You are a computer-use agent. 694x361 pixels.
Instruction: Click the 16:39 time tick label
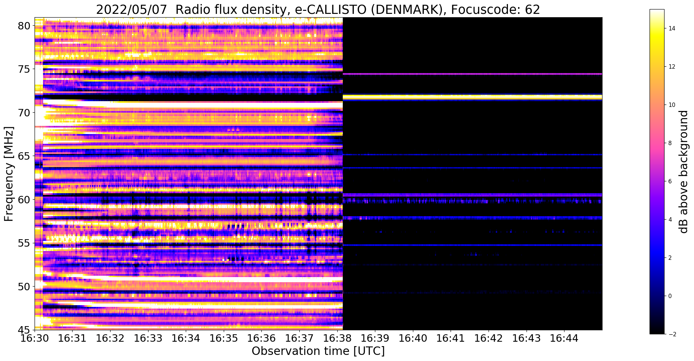(x=375, y=339)
